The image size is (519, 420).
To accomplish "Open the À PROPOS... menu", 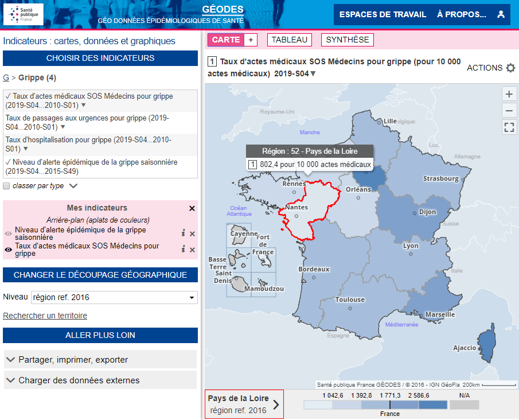I will 462,14.
